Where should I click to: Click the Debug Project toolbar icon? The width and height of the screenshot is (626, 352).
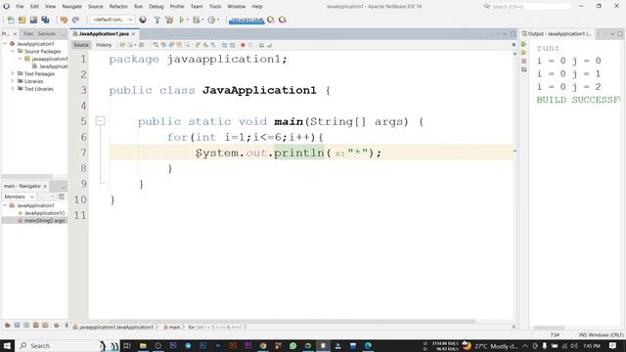(x=196, y=20)
